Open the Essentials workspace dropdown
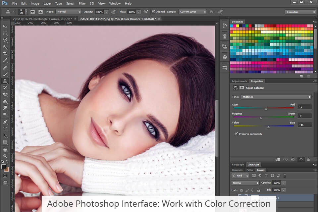 click(x=300, y=12)
